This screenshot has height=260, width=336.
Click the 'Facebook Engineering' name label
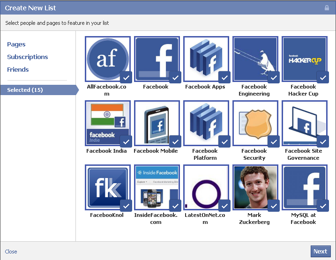pyautogui.click(x=254, y=90)
